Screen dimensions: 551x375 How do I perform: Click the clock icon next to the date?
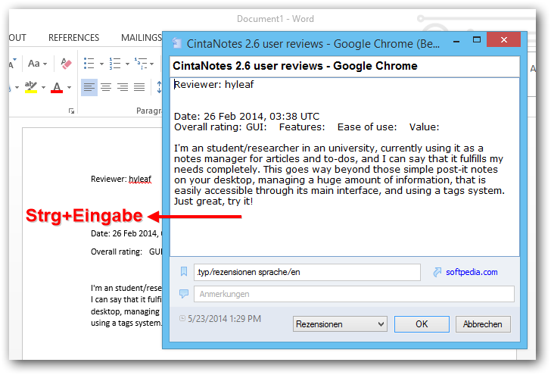[182, 318]
